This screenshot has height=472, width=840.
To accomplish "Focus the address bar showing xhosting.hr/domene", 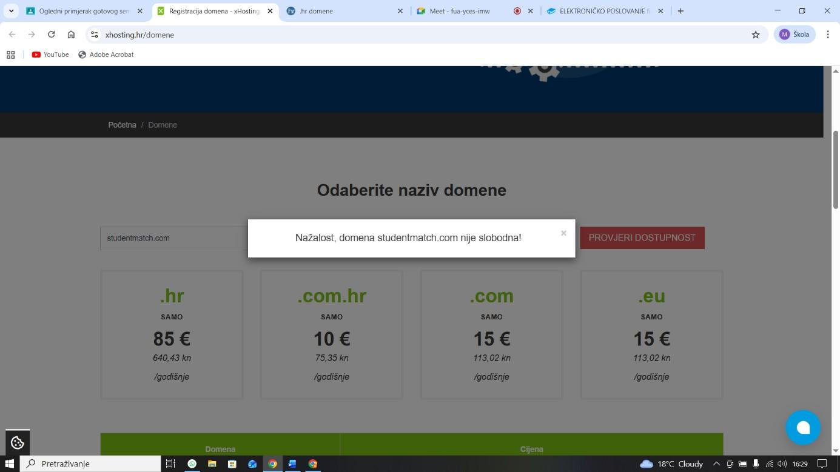I will coord(425,35).
